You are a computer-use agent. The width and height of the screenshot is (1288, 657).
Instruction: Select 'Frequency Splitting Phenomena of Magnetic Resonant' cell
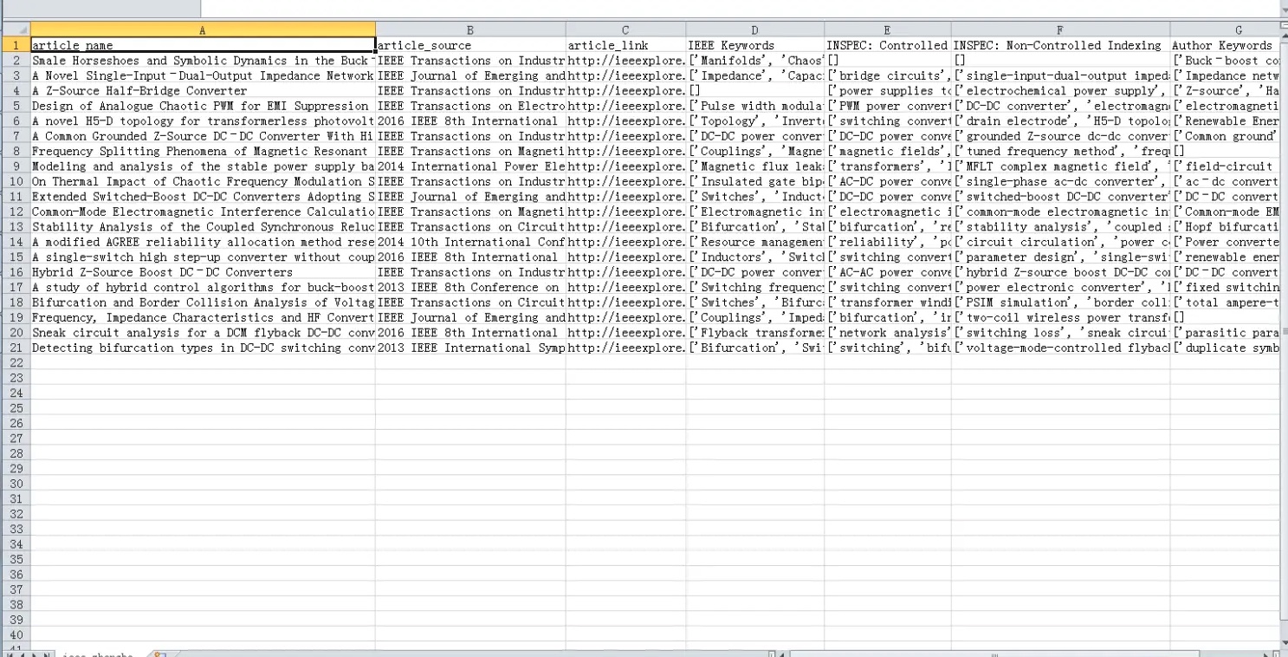point(203,151)
